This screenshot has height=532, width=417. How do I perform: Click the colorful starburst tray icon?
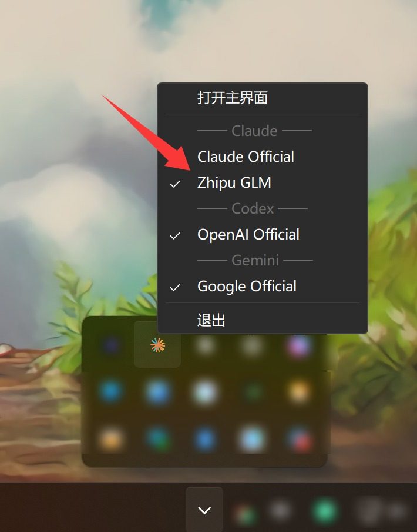coord(158,345)
